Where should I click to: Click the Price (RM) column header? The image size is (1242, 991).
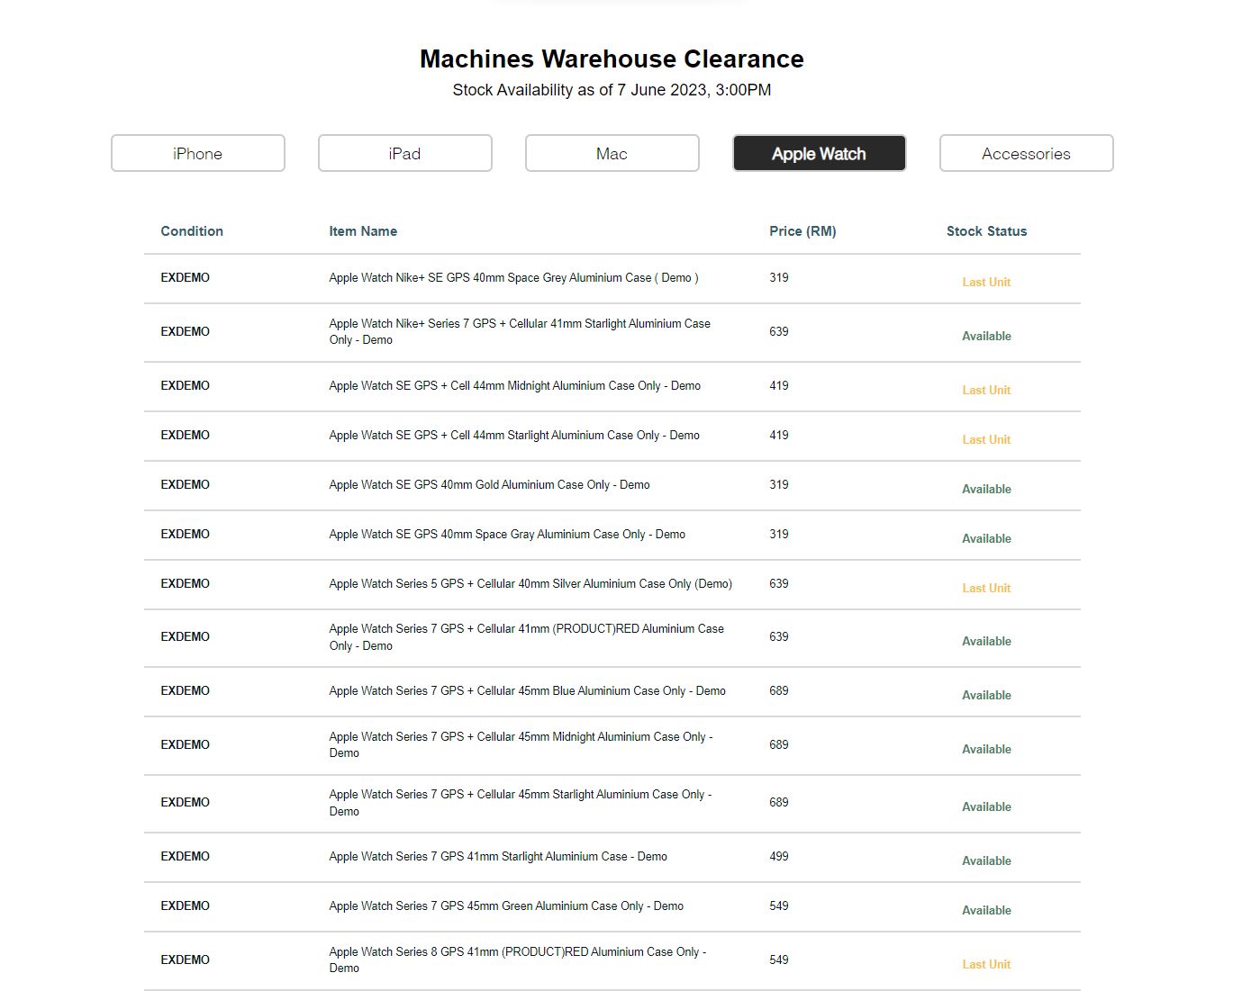[802, 231]
